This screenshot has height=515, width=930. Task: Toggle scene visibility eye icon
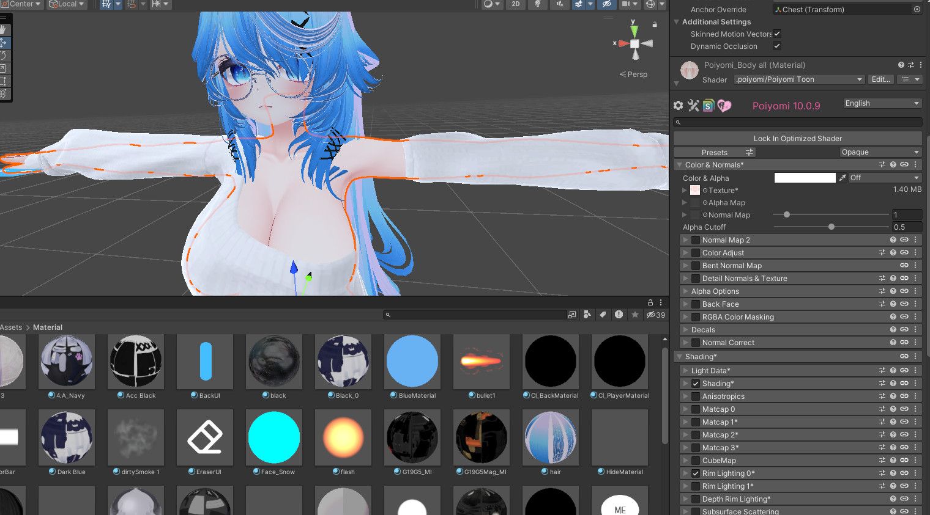pos(606,4)
